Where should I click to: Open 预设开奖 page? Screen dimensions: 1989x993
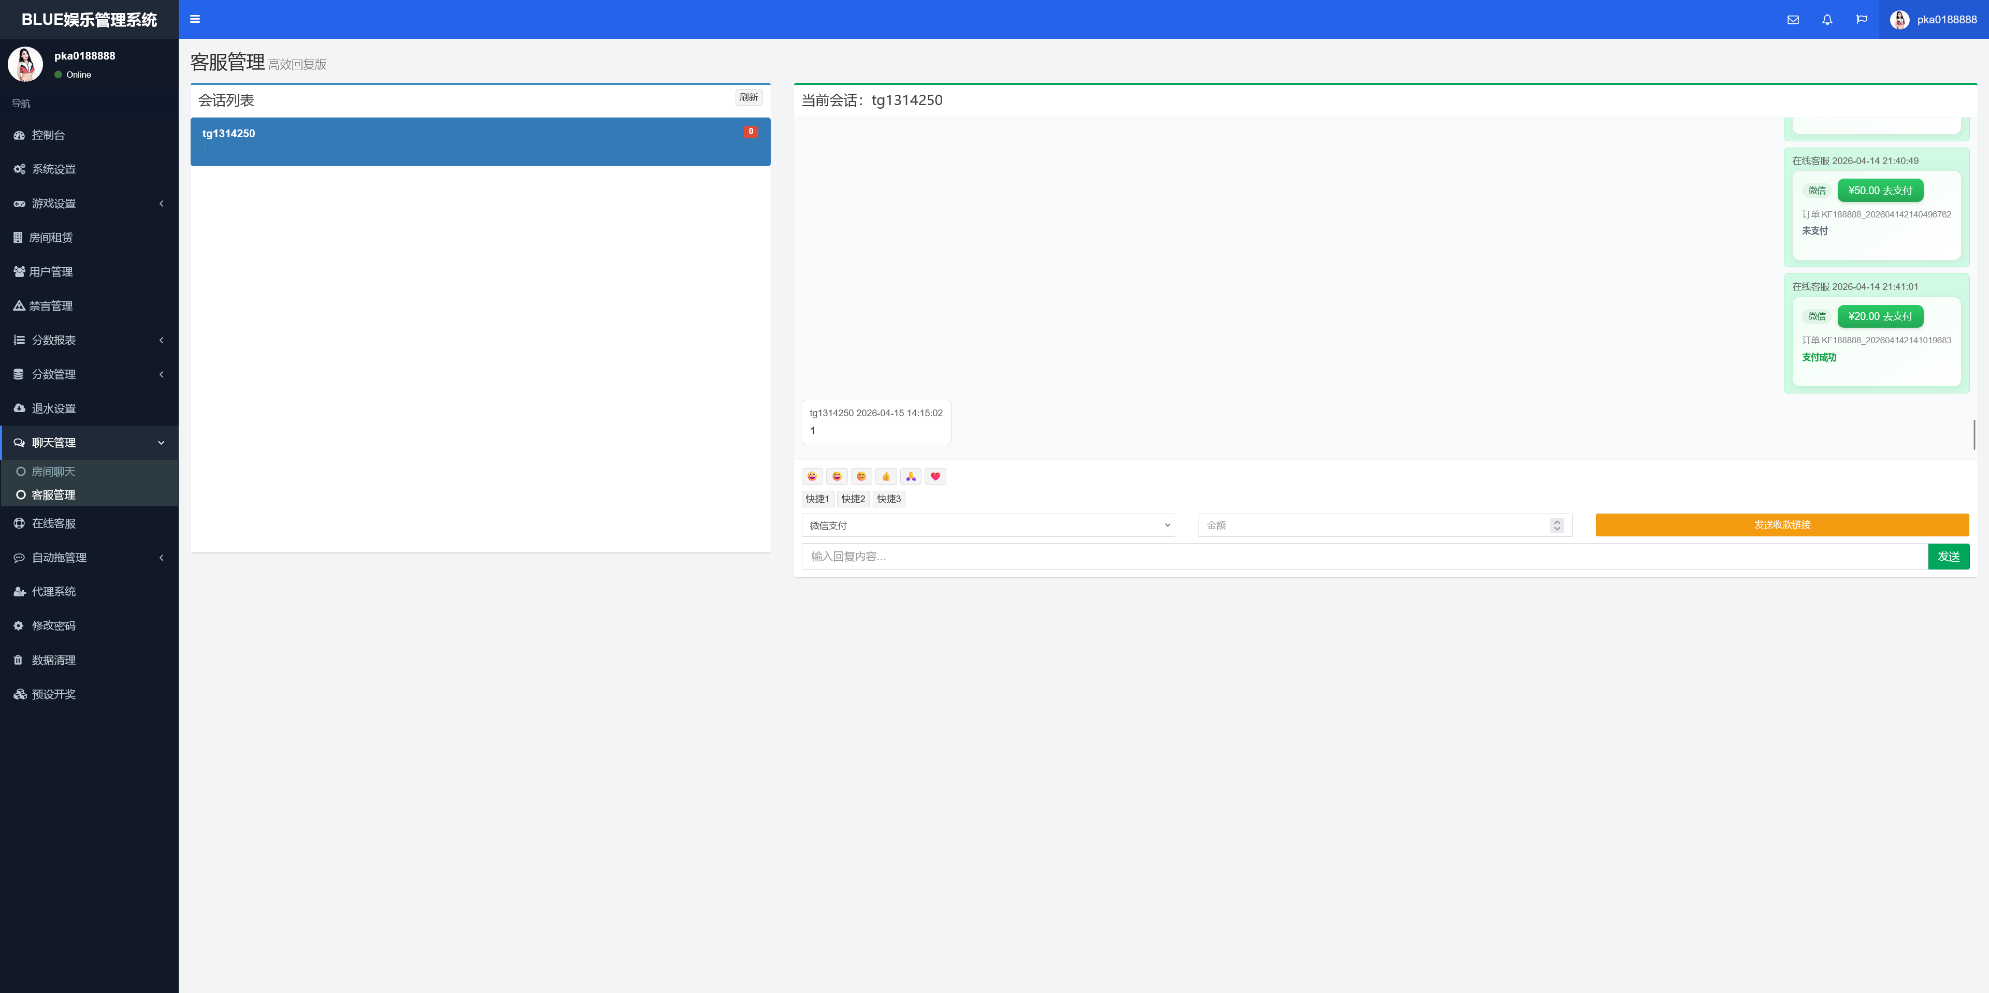tap(89, 694)
